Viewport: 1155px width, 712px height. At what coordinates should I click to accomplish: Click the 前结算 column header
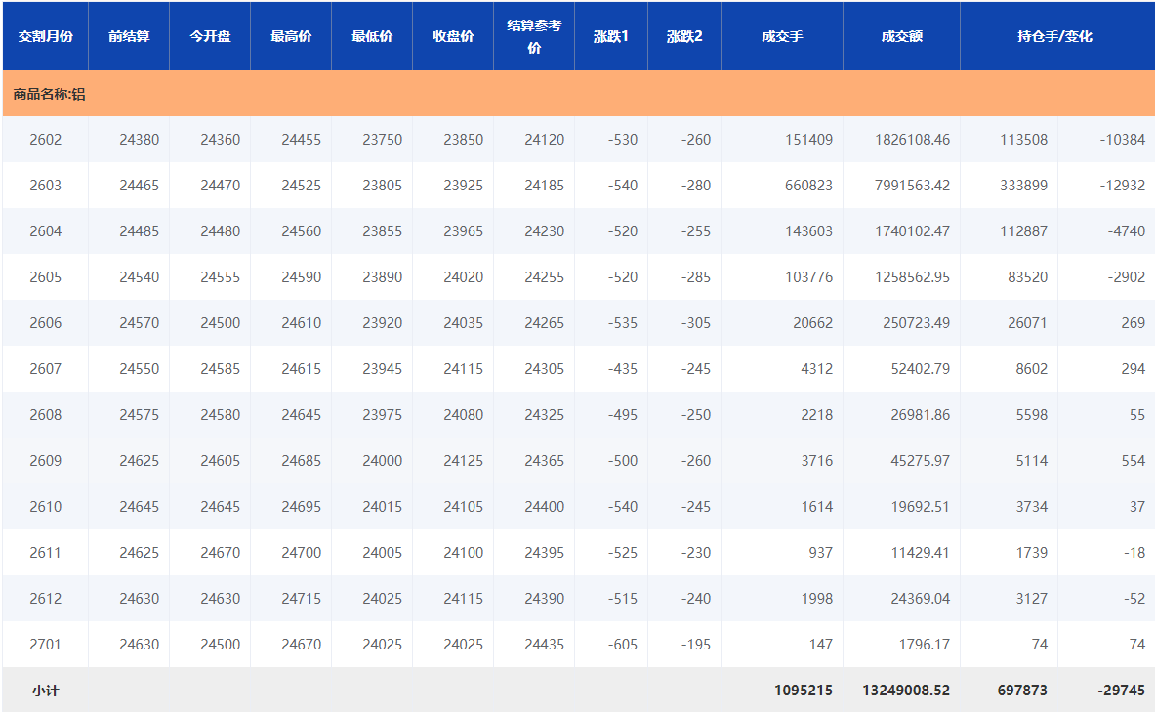point(129,36)
